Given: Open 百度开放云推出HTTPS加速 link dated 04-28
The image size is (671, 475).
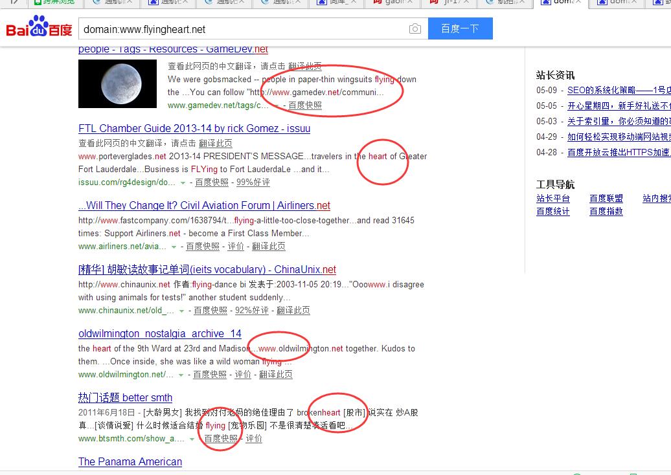Looking at the screenshot, I should pos(619,152).
